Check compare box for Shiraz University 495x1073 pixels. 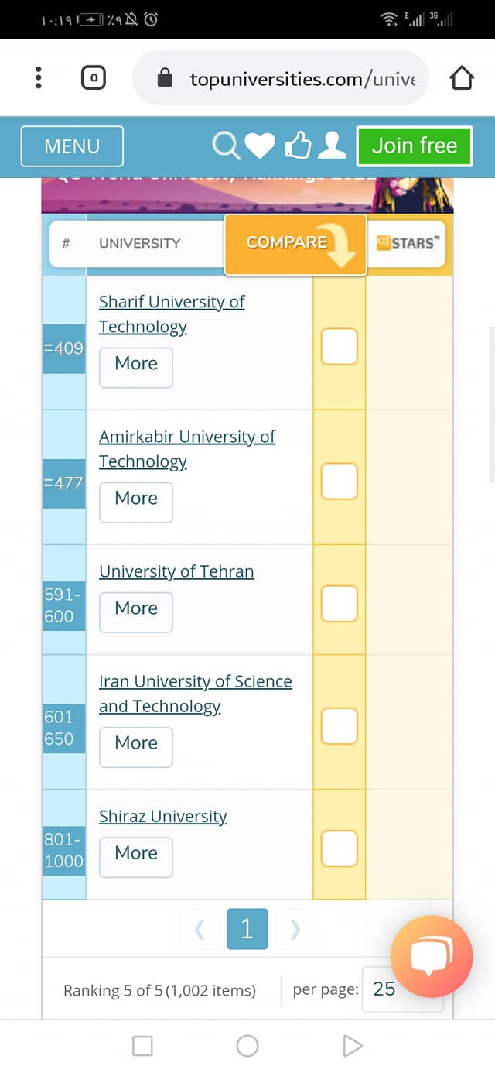339,848
